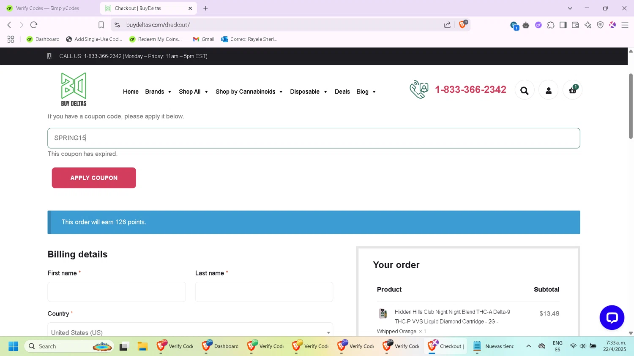The height and width of the screenshot is (356, 634).
Task: Open Dashboard window in taskbar
Action: click(x=220, y=346)
